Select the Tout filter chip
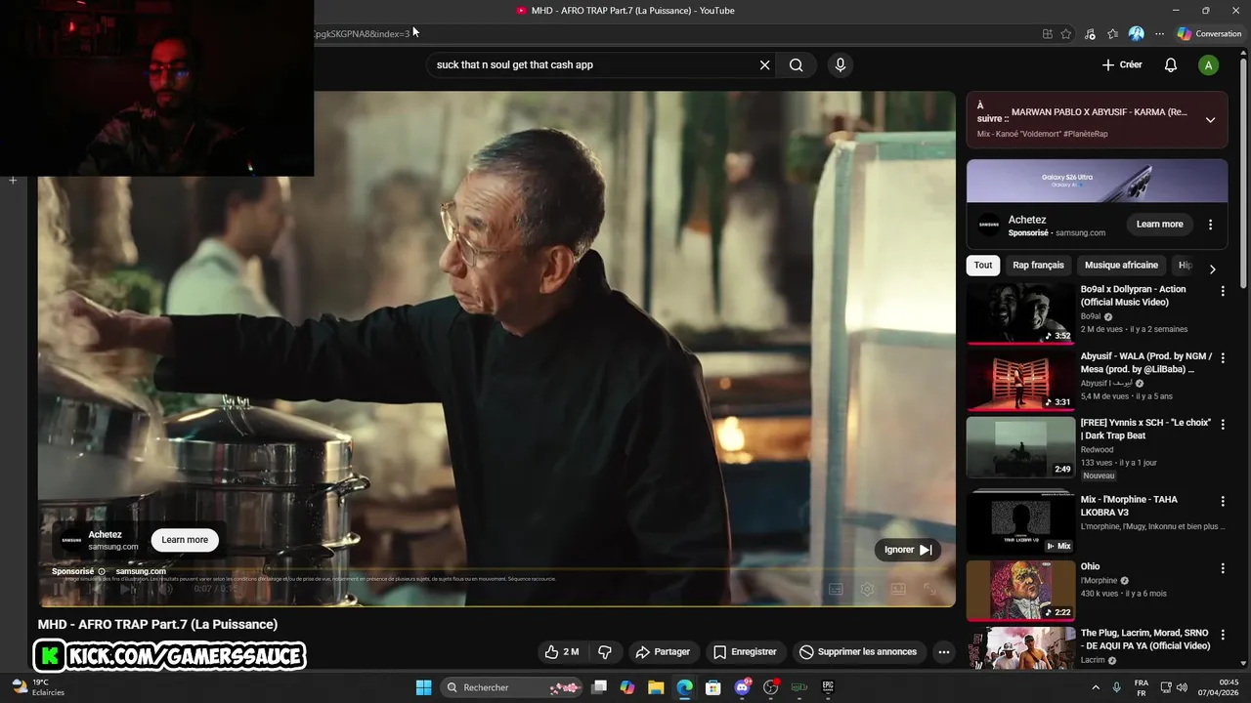The width and height of the screenshot is (1251, 703). pos(983,266)
